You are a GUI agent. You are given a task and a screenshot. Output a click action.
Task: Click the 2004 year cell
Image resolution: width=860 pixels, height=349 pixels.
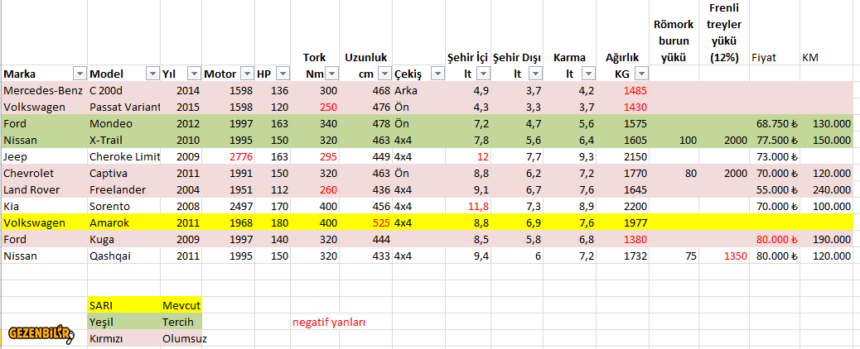(181, 190)
